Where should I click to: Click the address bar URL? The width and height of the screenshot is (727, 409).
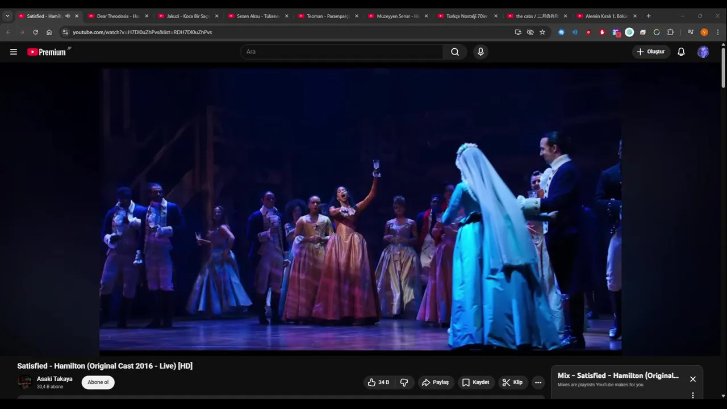pos(142,32)
